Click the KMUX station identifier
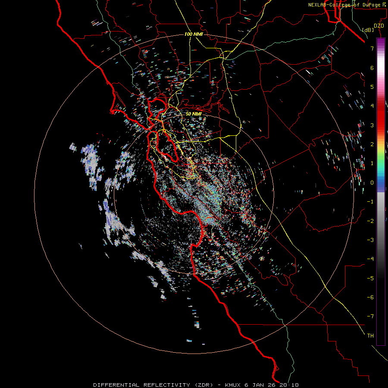Image resolution: width=388 pixels, height=388 pixels. click(x=233, y=385)
